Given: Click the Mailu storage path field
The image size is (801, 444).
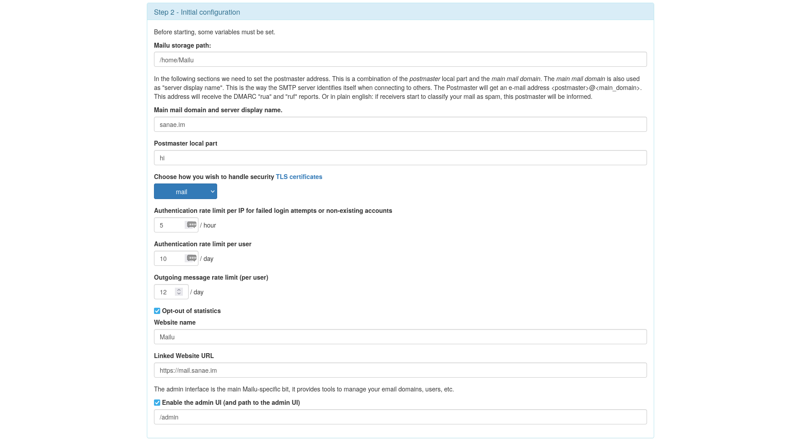Looking at the screenshot, I should tap(400, 60).
